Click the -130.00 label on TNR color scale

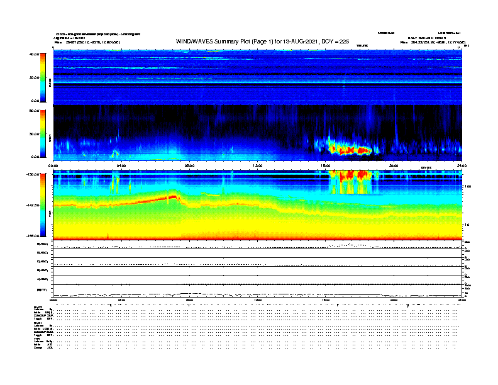coord(33,174)
